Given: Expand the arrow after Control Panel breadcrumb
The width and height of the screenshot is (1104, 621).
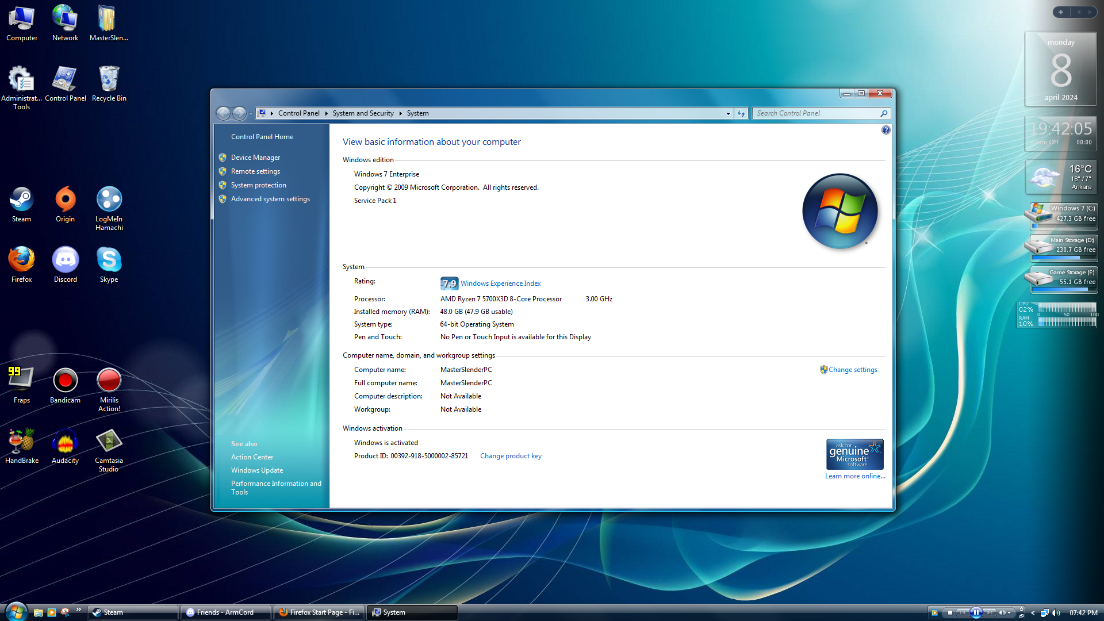Looking at the screenshot, I should [326, 114].
